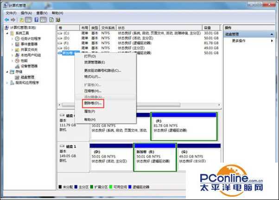279x200 pixels.
Task: Click the 磁盘 1 disk label
Action: [71, 146]
